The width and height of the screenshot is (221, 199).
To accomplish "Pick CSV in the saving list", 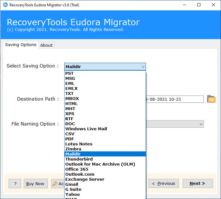I will (105, 134).
